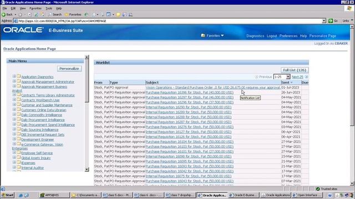This screenshot has width=355, height=199.
Task: Click the Print icon in toolbar
Action: 103,14
